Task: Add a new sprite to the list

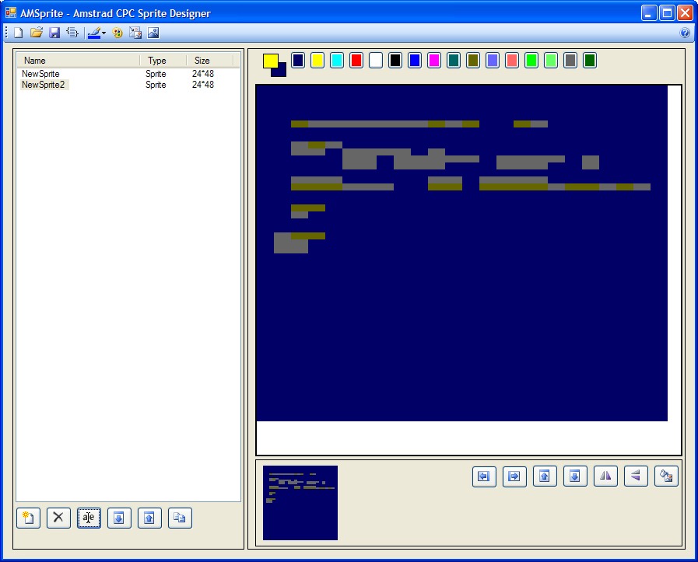Action: (29, 518)
